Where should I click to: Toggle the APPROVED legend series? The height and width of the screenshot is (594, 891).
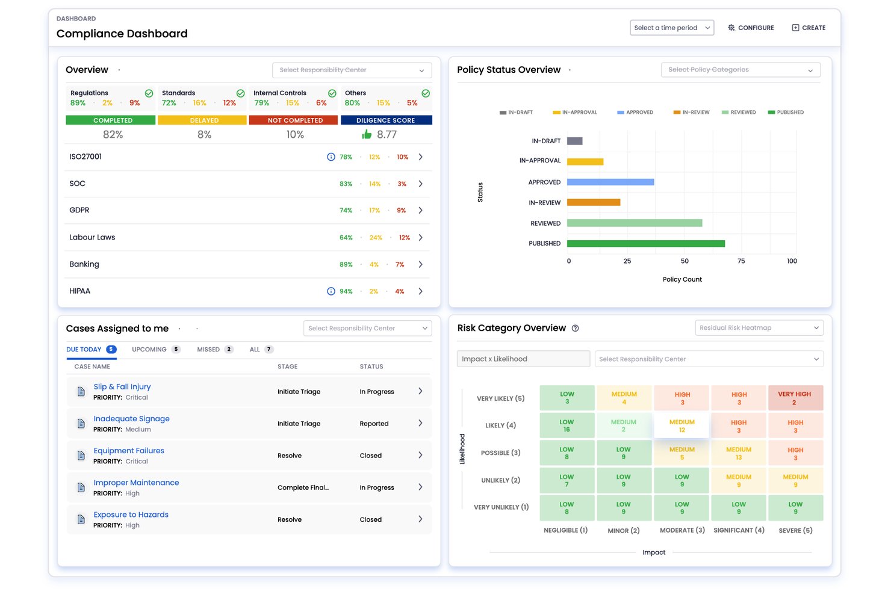[635, 113]
